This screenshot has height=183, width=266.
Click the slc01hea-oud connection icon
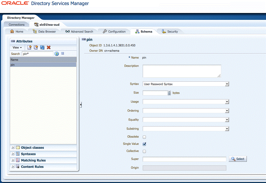[36, 24]
